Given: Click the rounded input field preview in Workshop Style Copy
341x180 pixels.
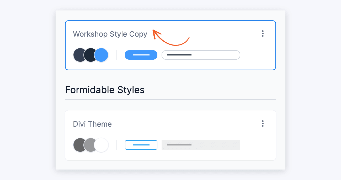Looking at the screenshot, I should [x=201, y=55].
